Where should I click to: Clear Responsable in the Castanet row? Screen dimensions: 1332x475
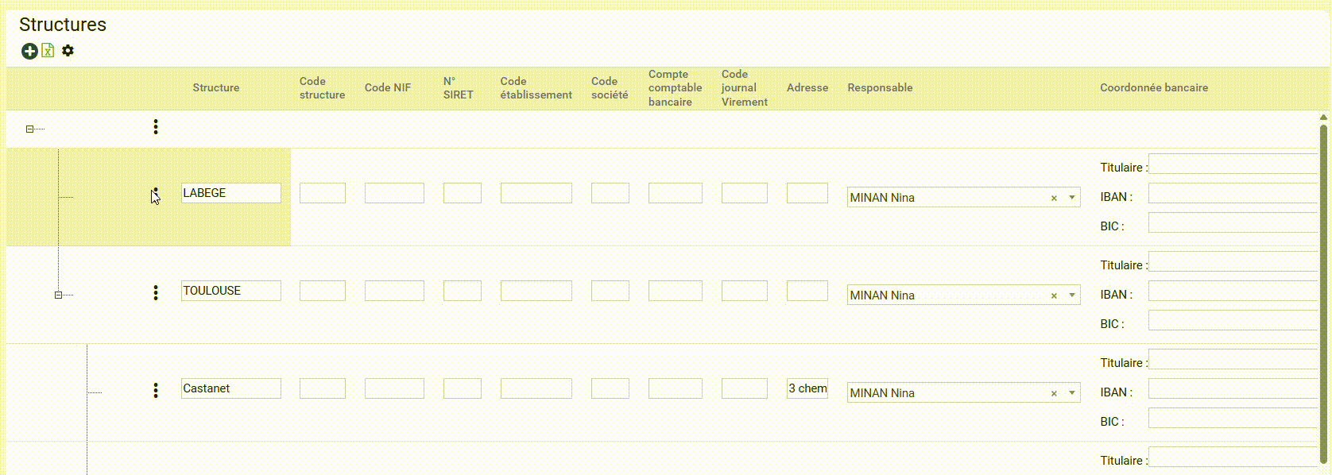point(1054,393)
